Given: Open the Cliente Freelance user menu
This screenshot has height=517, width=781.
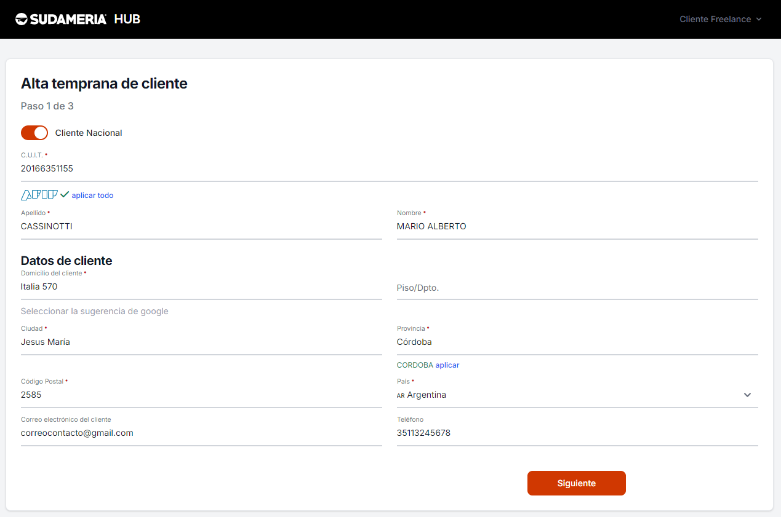Looking at the screenshot, I should [x=720, y=19].
